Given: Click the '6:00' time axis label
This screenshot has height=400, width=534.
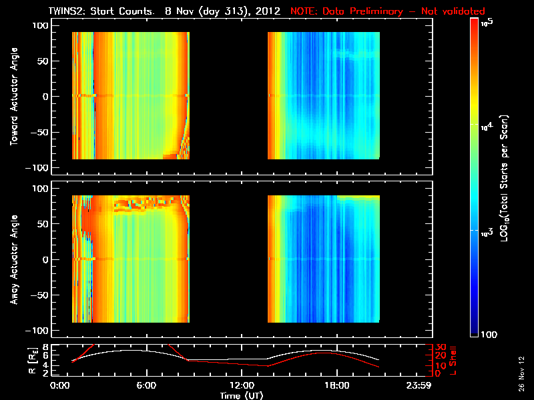Looking at the screenshot, I should pos(146,386).
